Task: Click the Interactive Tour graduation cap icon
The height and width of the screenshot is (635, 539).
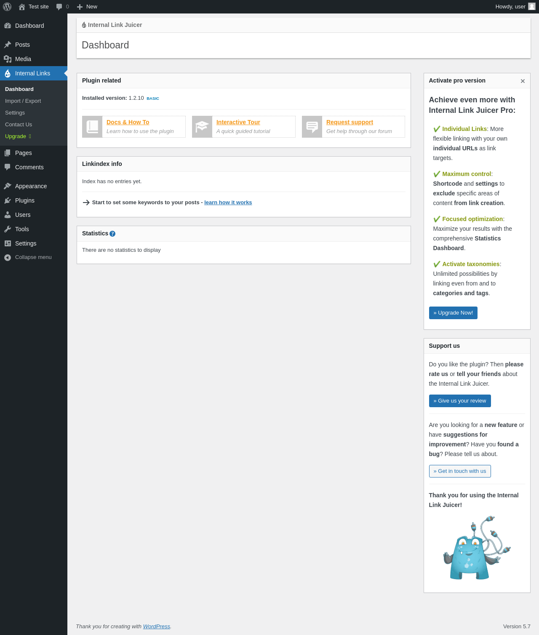Action: pyautogui.click(x=202, y=127)
